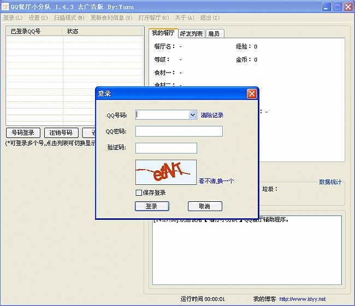Open the 关于(A) menu

click(x=185, y=17)
